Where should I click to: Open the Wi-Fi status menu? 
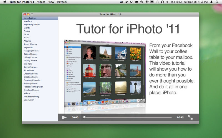147,2
